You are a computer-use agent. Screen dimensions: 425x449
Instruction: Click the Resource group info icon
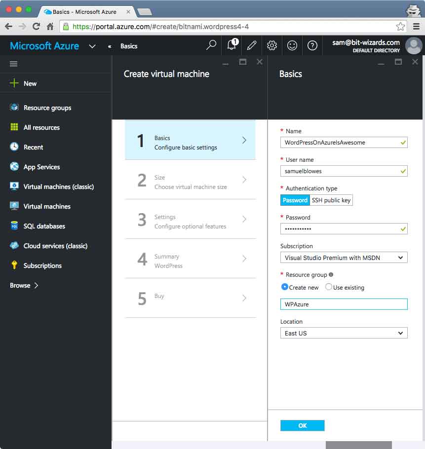[331, 275]
